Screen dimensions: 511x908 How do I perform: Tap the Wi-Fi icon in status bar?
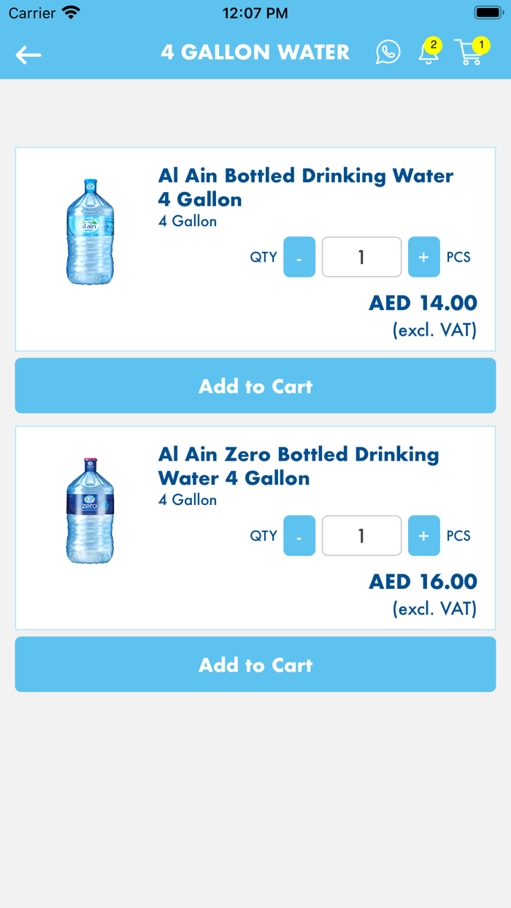tap(72, 12)
